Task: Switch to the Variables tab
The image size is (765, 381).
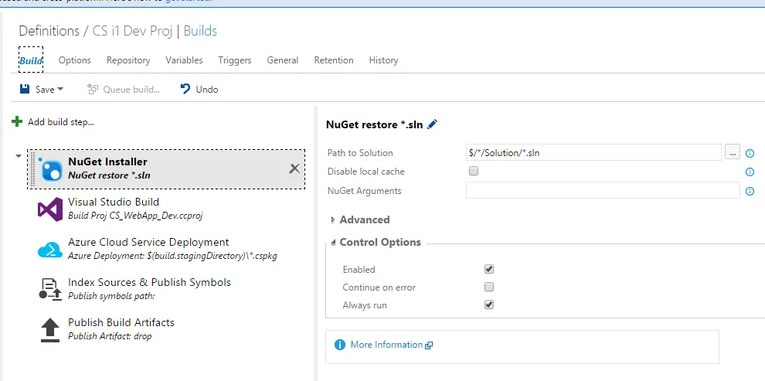Action: [x=184, y=60]
